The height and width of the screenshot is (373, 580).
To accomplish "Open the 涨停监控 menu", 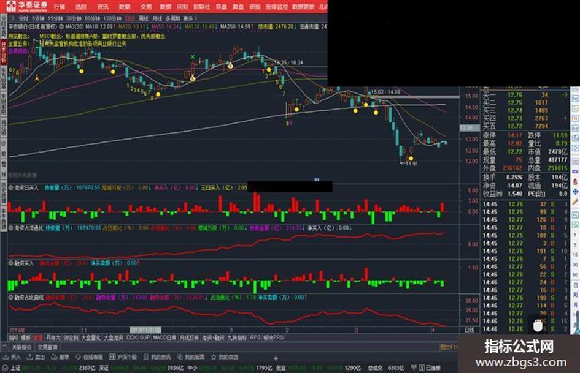I will pyautogui.click(x=277, y=7).
